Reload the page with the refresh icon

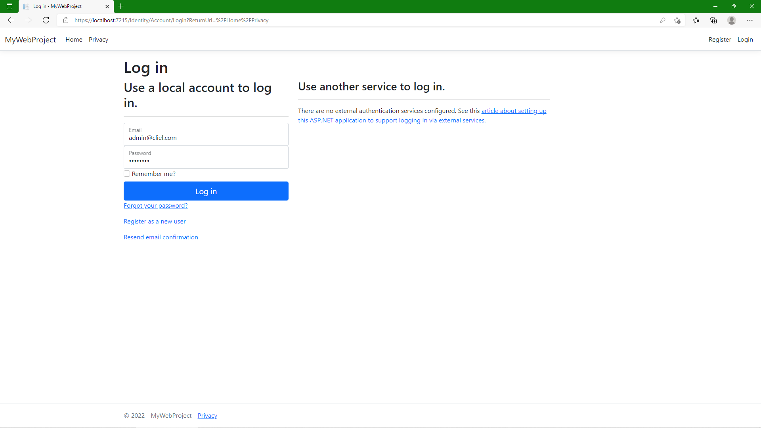(46, 20)
